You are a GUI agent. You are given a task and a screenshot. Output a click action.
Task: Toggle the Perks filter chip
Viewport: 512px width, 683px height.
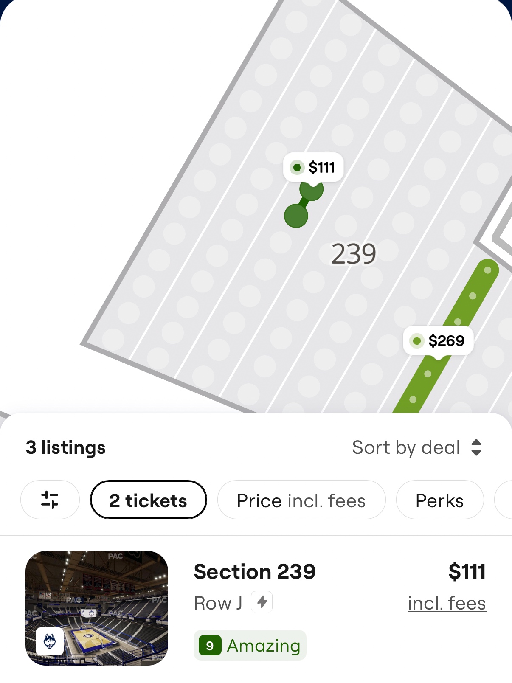pos(439,500)
